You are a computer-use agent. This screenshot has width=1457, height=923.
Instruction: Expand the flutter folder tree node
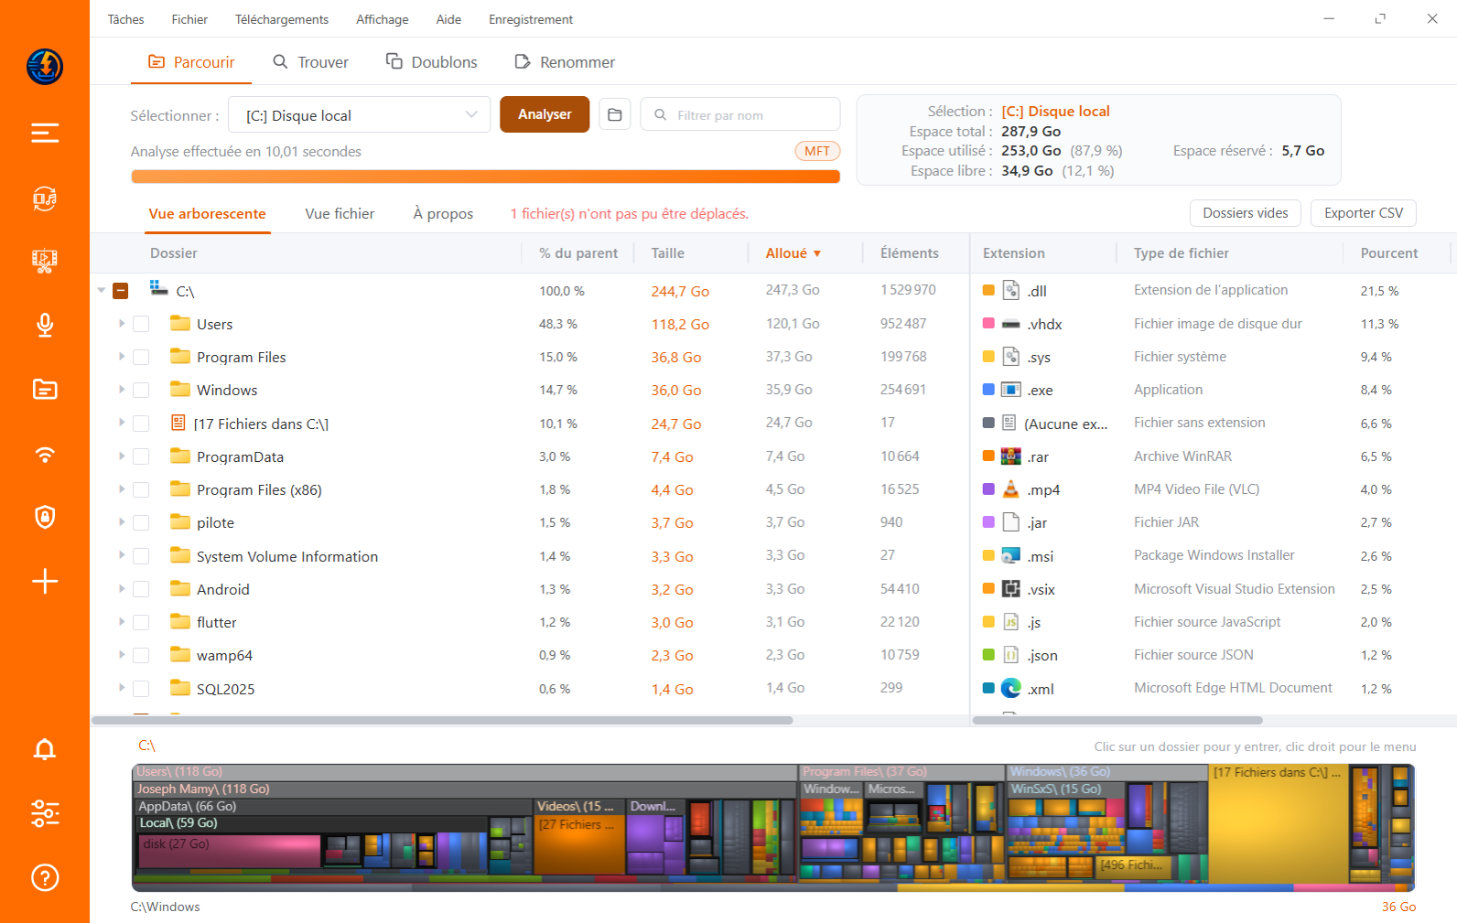point(121,622)
